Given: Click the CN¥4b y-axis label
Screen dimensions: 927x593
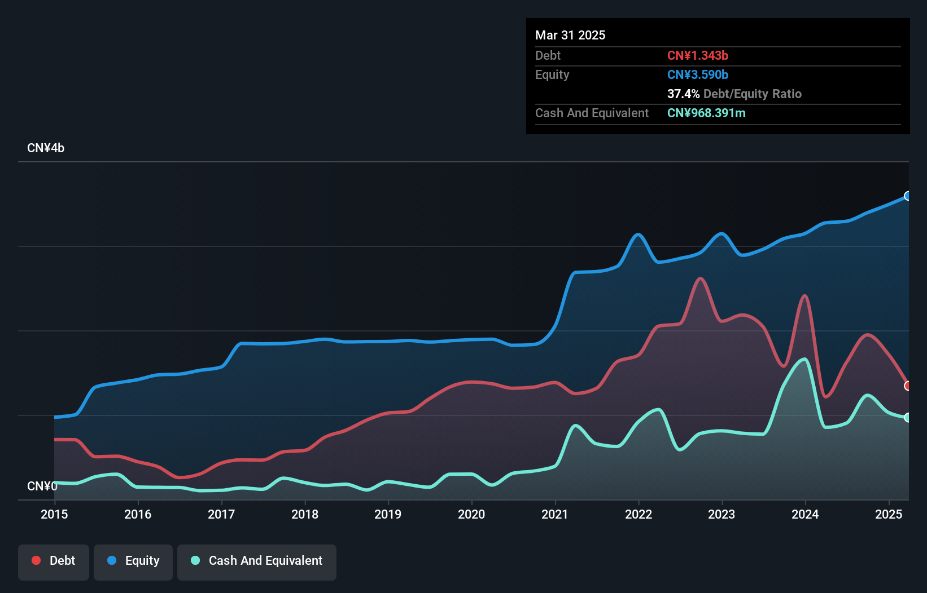Looking at the screenshot, I should (x=46, y=148).
